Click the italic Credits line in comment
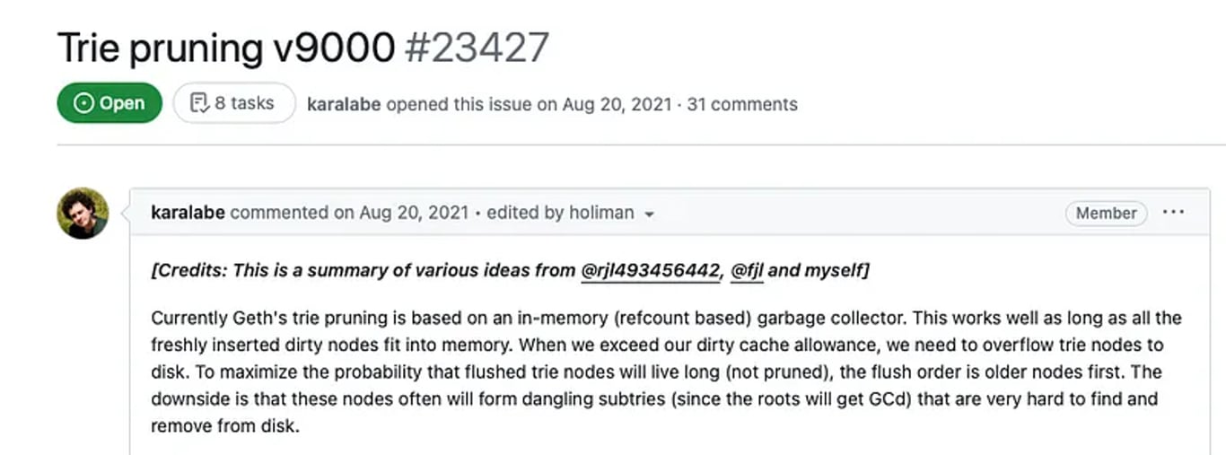 (x=510, y=270)
